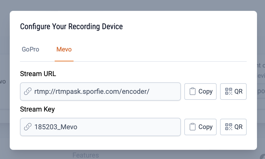Click the link icon in Stream Key field
Image resolution: width=265 pixels, height=159 pixels.
pos(28,127)
